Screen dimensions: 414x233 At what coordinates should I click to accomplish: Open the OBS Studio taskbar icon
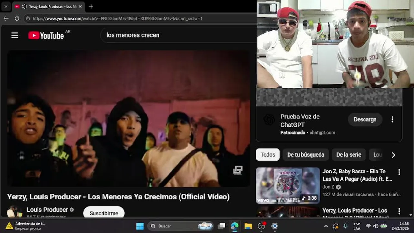point(261,226)
